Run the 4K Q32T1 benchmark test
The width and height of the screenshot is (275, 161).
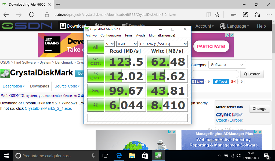point(96,76)
